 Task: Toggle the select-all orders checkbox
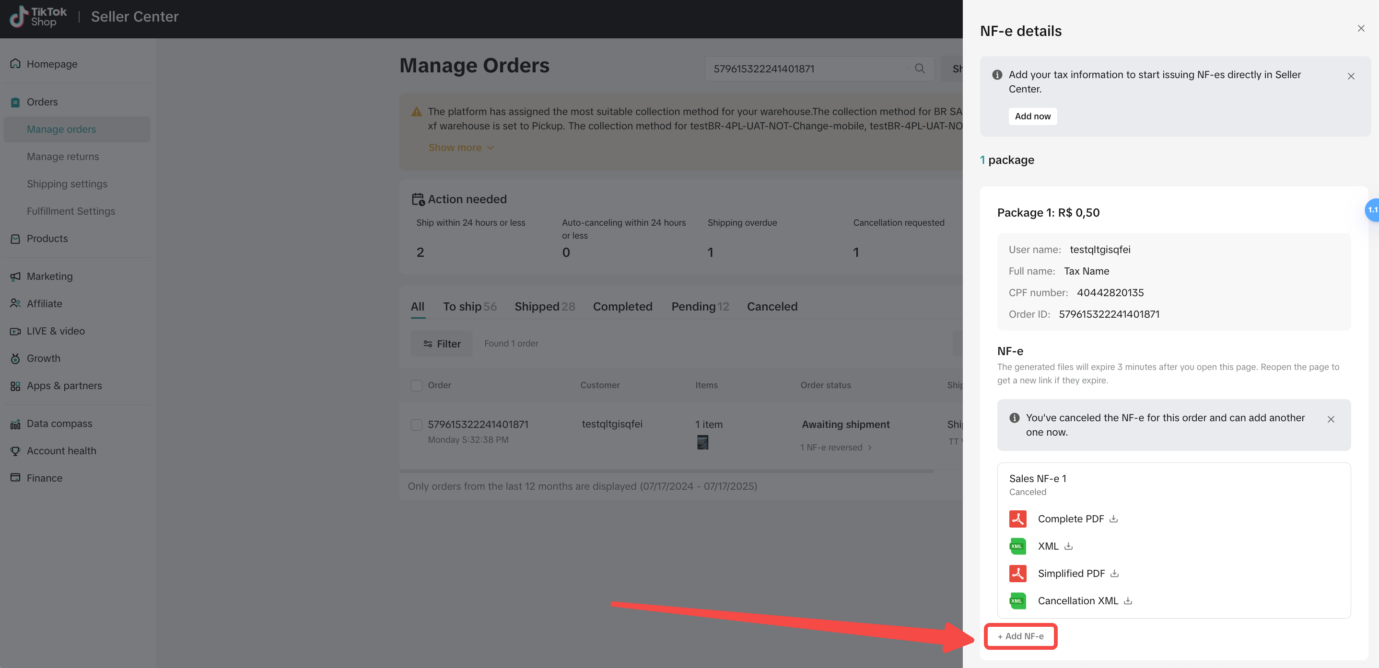coord(417,386)
